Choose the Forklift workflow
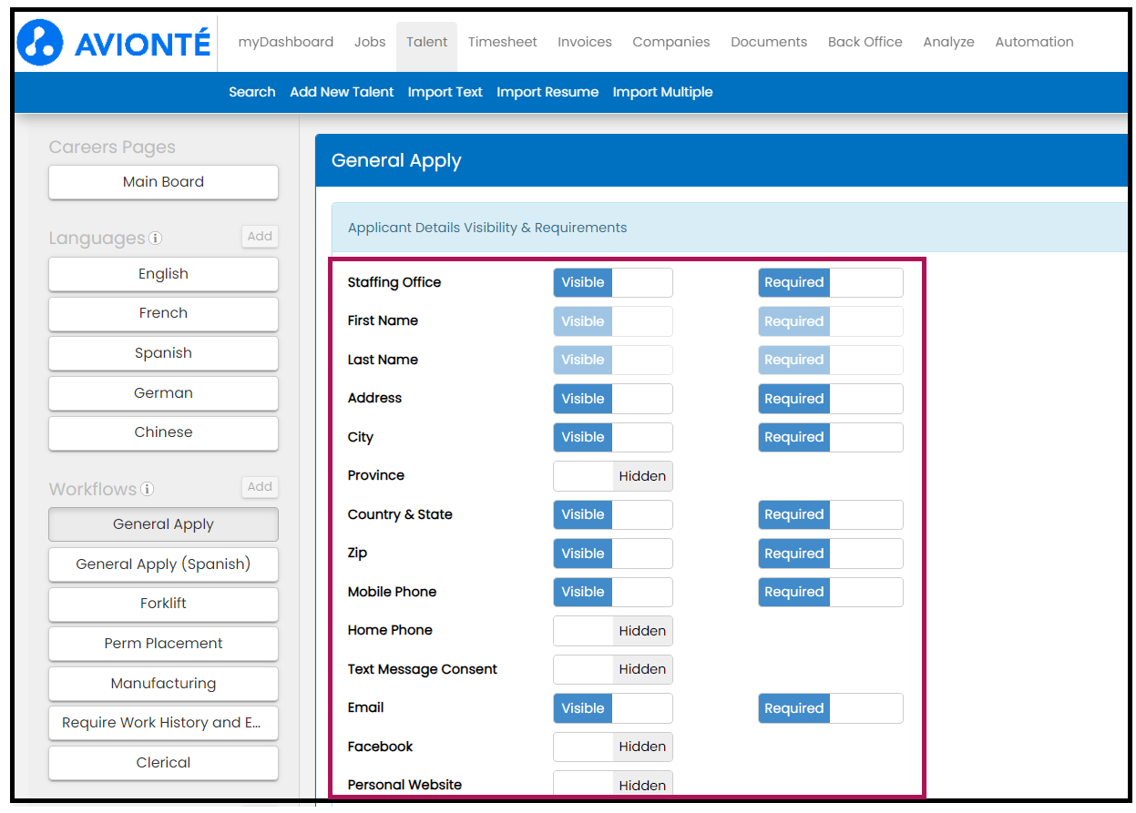This screenshot has height=813, width=1136. pyautogui.click(x=163, y=604)
